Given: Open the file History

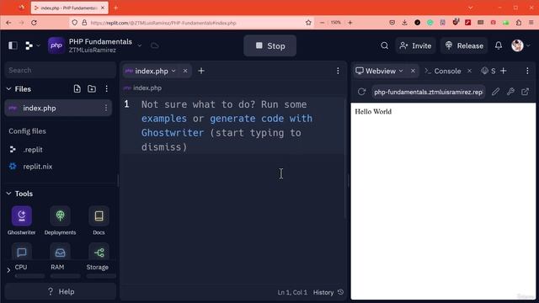Looking at the screenshot, I should click(x=328, y=292).
